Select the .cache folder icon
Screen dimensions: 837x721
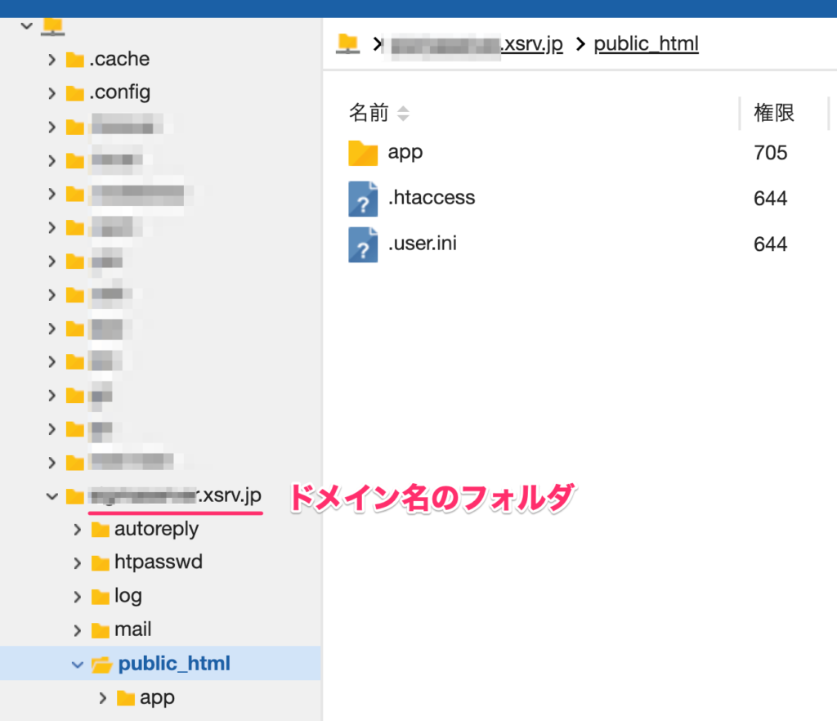pyautogui.click(x=74, y=60)
